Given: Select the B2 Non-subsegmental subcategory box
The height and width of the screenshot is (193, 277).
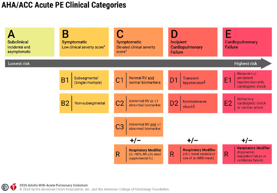Looking at the screenshot, I should [84, 103].
